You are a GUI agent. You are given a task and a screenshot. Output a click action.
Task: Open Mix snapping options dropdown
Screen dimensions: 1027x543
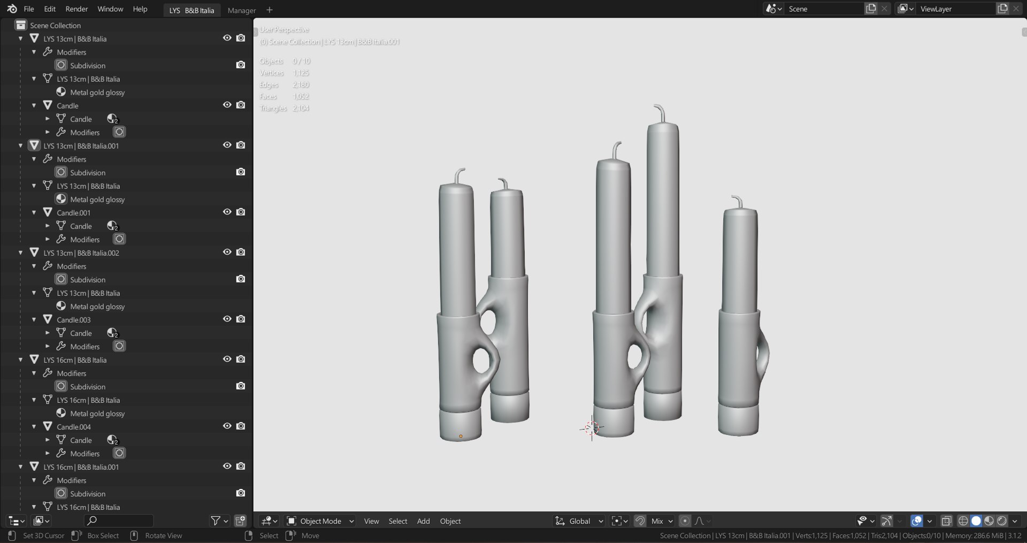point(662,521)
